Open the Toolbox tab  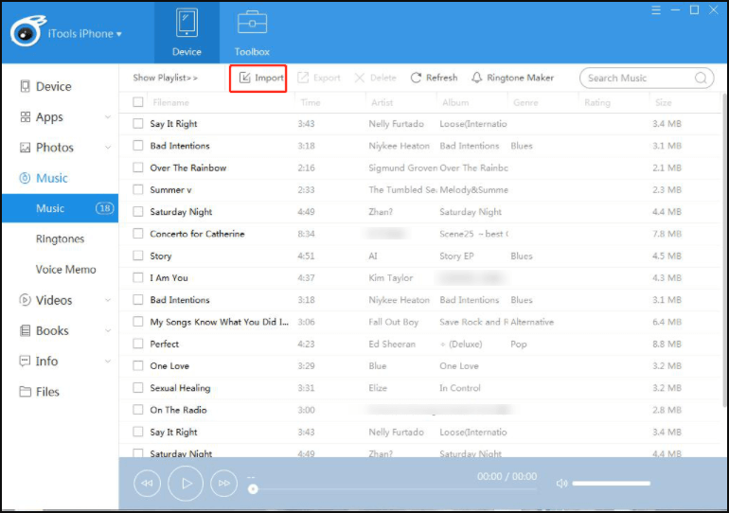pos(252,32)
